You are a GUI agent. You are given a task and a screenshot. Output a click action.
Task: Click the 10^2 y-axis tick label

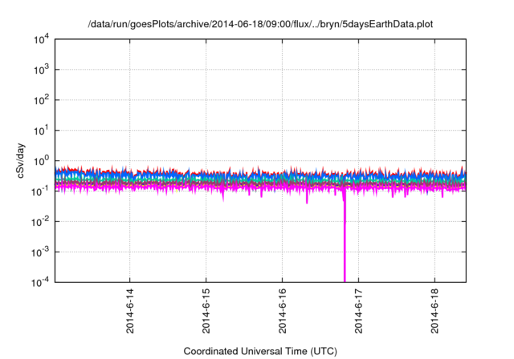pos(42,100)
